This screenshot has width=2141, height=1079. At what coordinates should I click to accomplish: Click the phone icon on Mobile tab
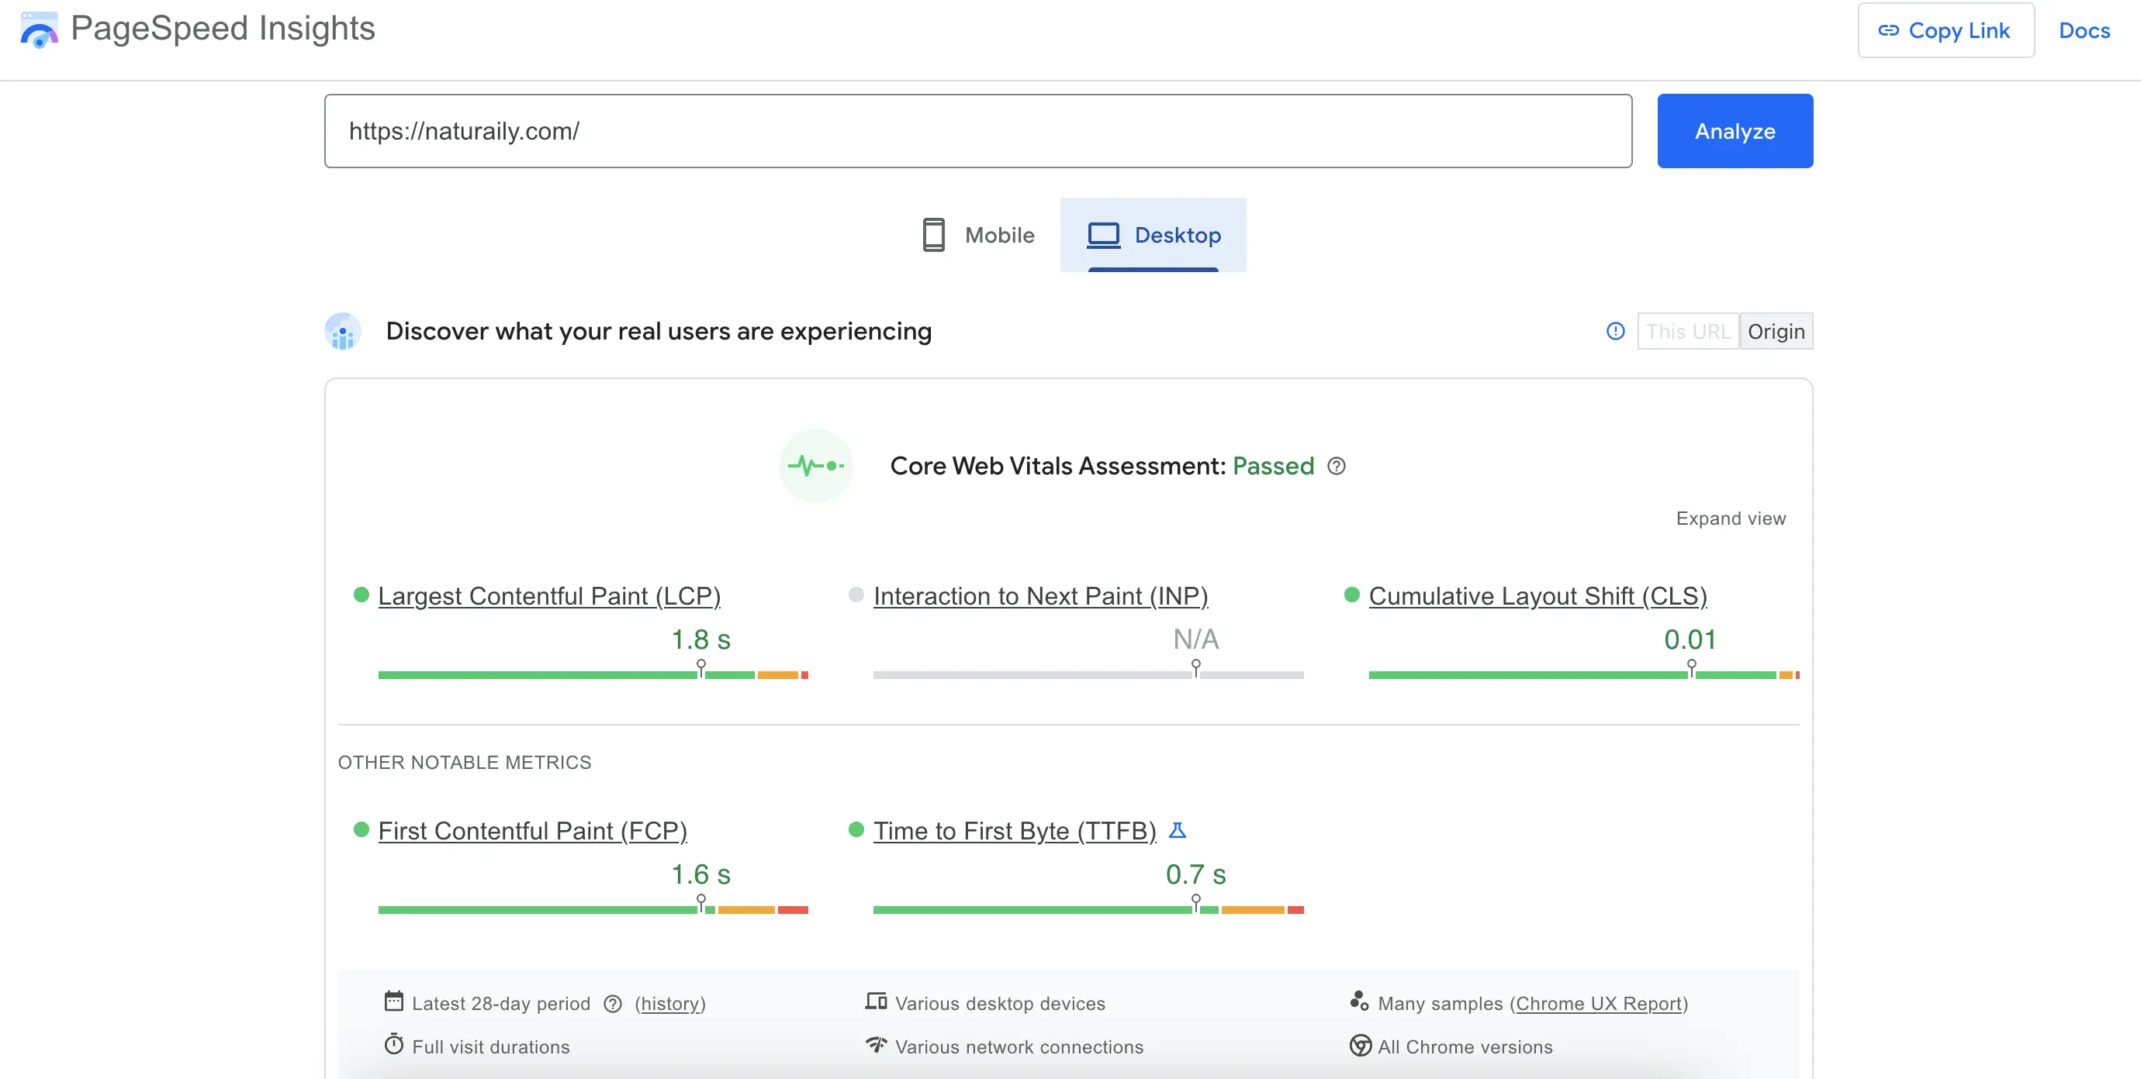point(933,235)
